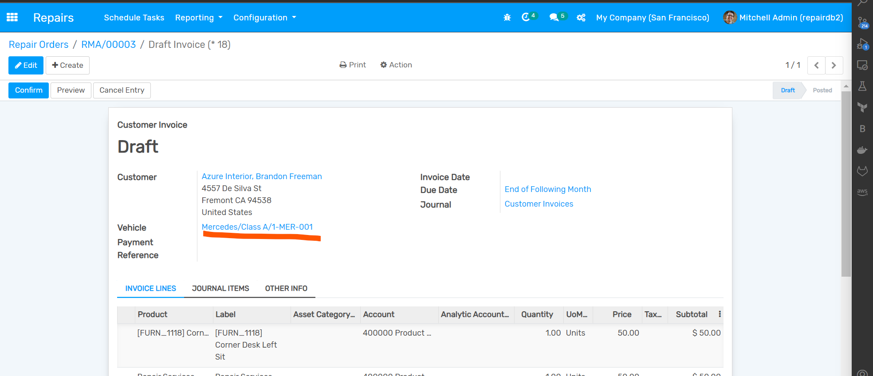
Task: Open conversations chat bubble icon
Action: [554, 17]
